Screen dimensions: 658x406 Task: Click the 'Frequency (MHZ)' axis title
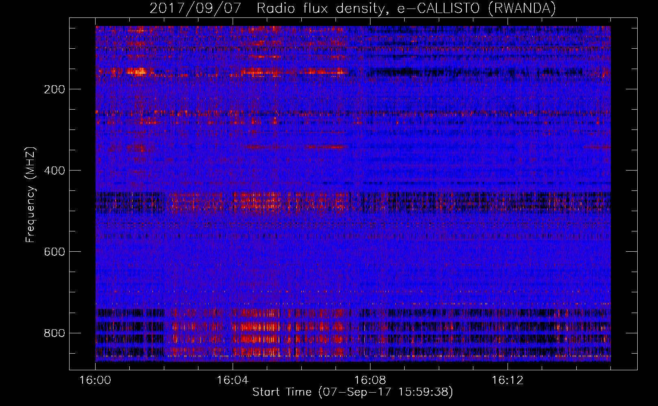[x=31, y=195]
